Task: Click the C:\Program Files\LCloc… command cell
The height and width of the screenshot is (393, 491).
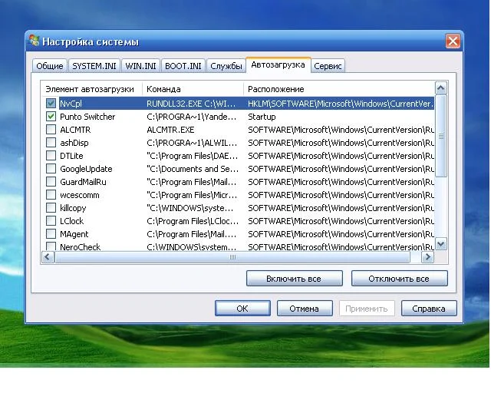Action: [193, 221]
